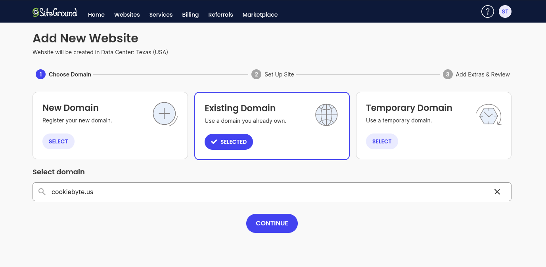Navigate to Billing
This screenshot has width=546, height=267.
click(x=190, y=15)
